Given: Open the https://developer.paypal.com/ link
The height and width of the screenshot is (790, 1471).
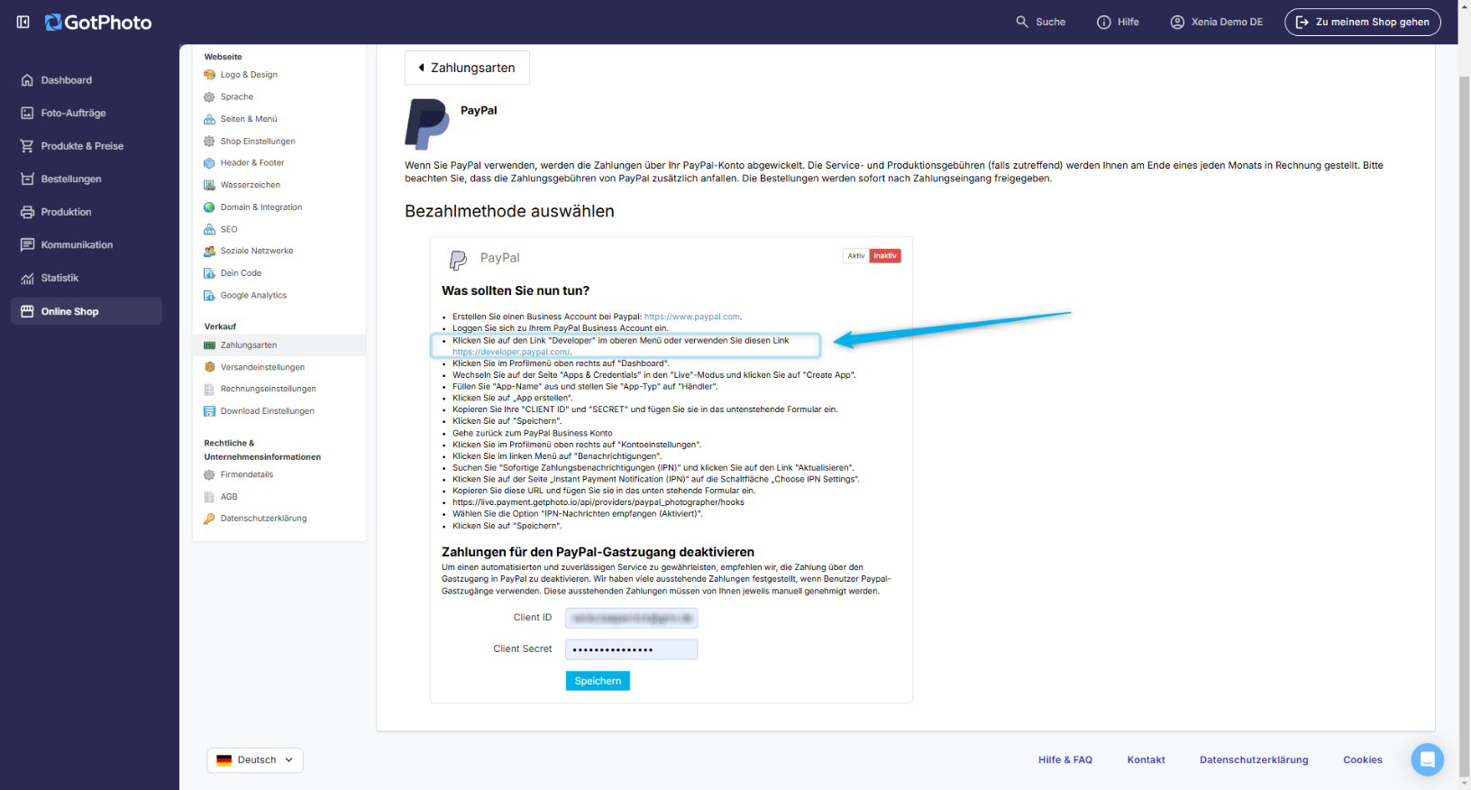Looking at the screenshot, I should coord(511,352).
